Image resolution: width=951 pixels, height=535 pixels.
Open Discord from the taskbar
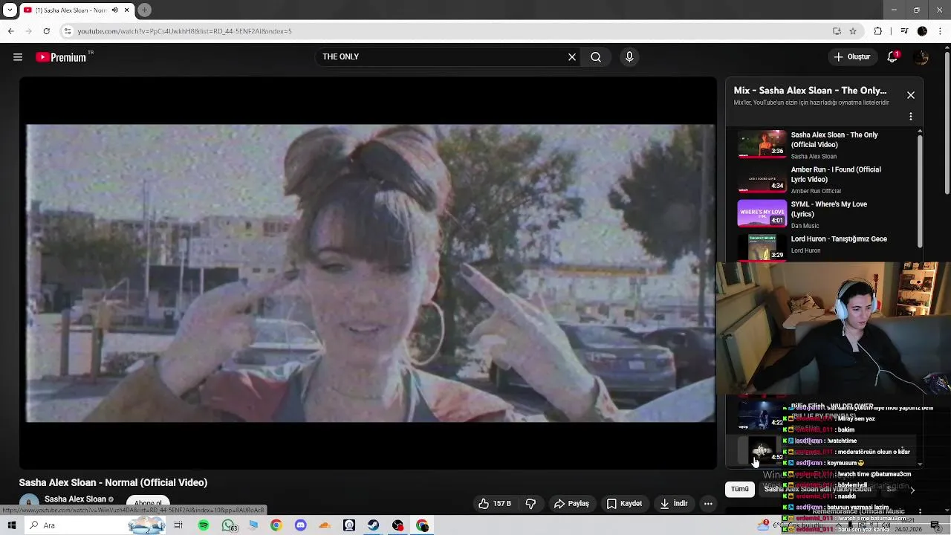pos(300,525)
